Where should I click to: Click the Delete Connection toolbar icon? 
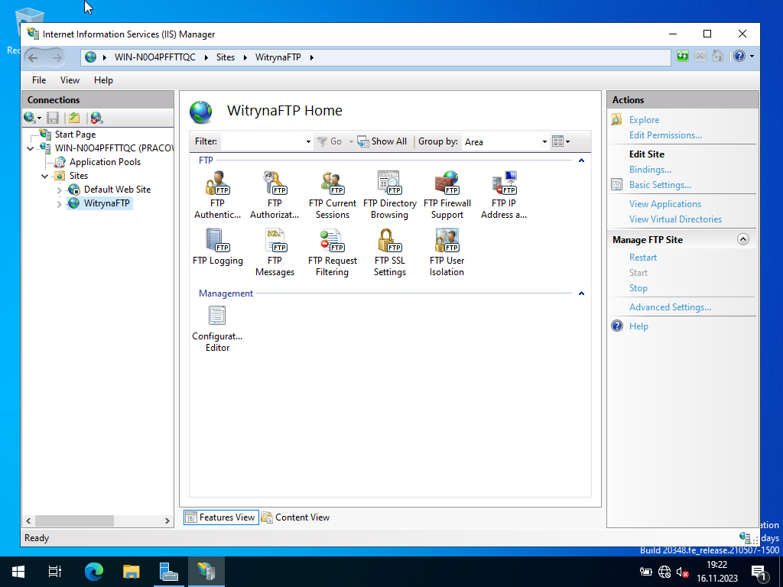pyautogui.click(x=96, y=118)
